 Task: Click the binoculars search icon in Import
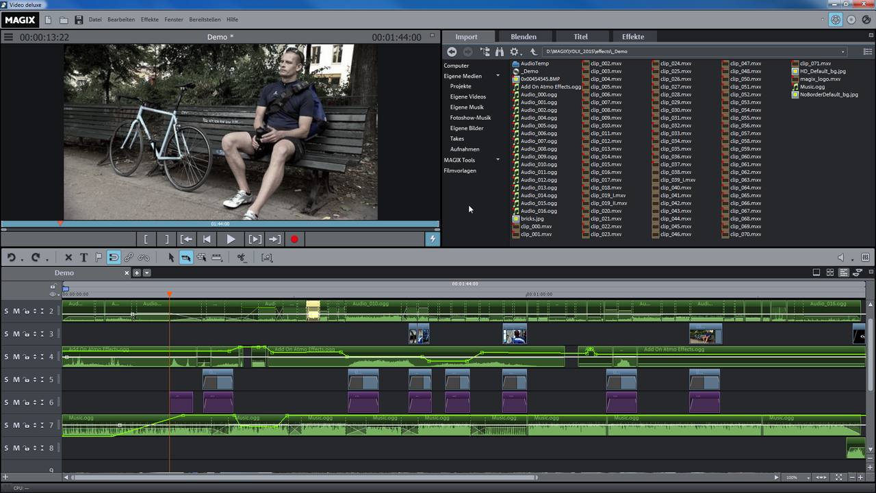[x=500, y=52]
